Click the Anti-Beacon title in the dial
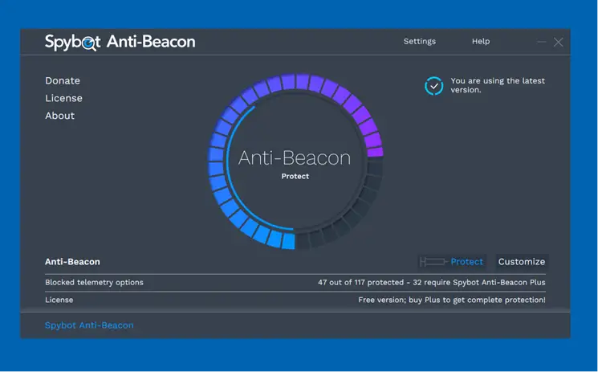 click(295, 157)
